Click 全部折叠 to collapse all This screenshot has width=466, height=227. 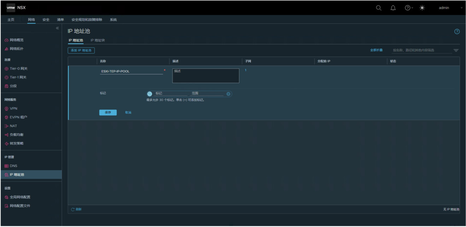coord(376,50)
